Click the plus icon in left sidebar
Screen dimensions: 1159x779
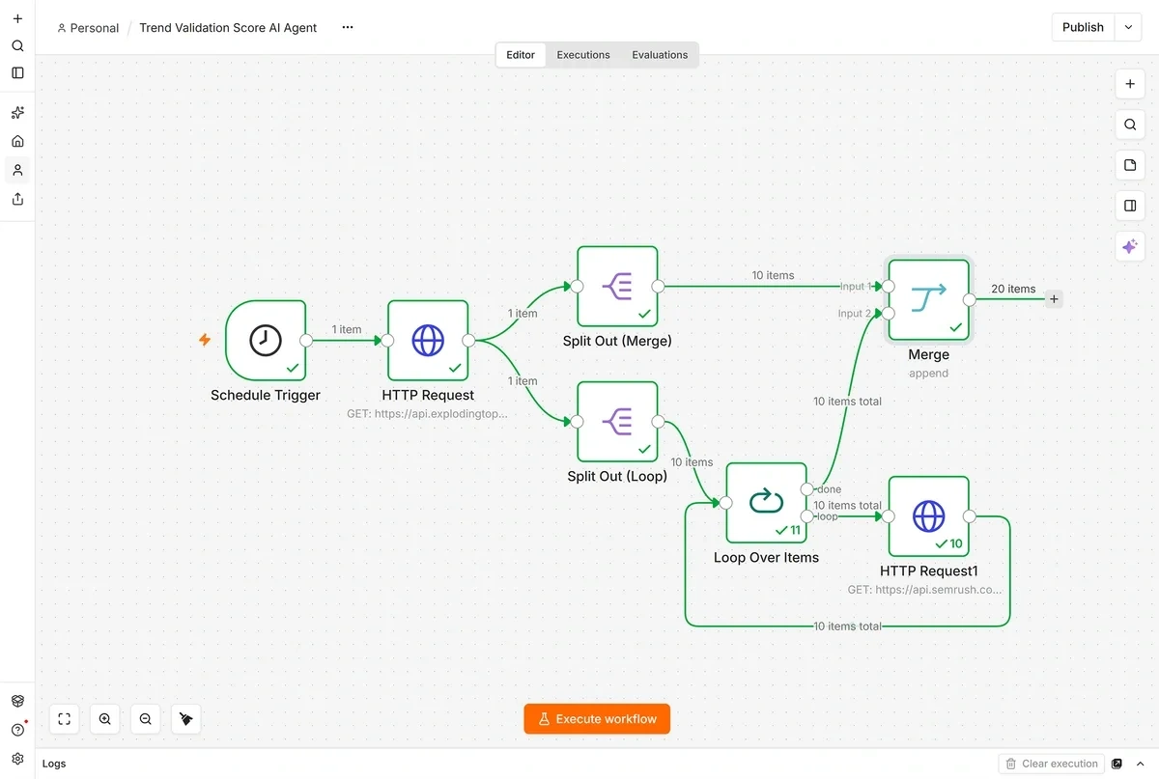[x=17, y=18]
